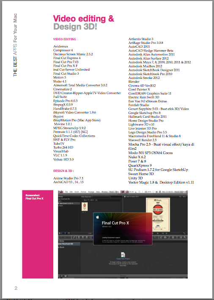
Task: Click the vertical 'THE BEST APPS For Your Mac' text
Action: (15, 45)
